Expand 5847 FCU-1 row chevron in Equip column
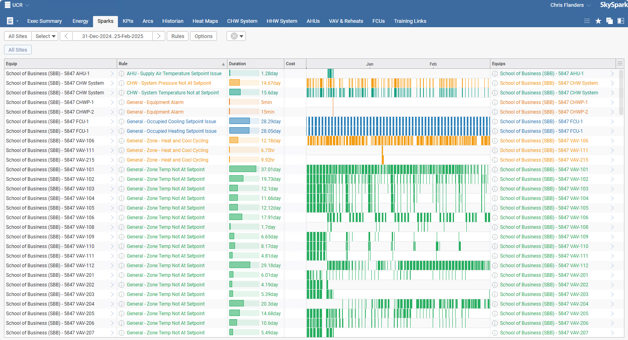The height and width of the screenshot is (340, 628). (112, 122)
